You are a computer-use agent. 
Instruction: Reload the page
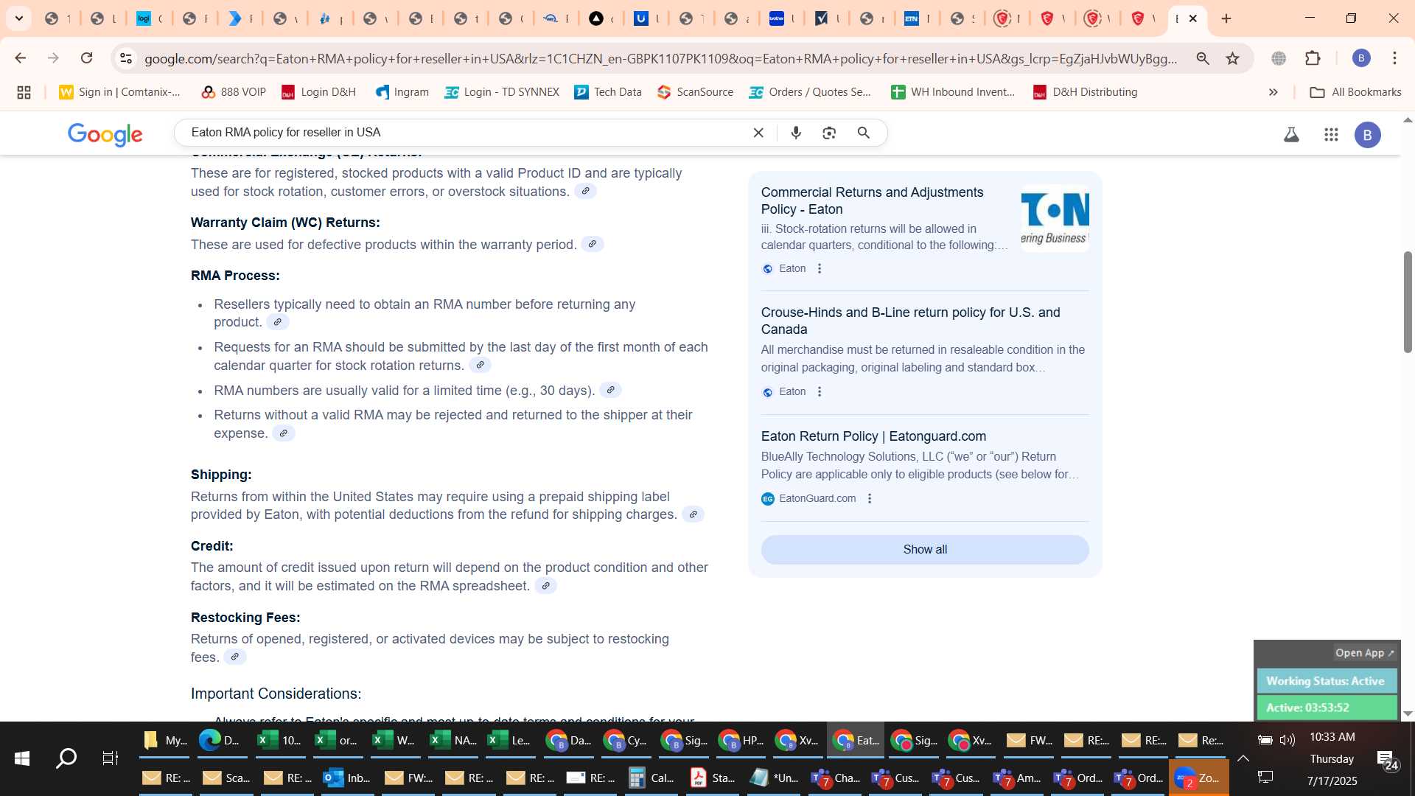[x=86, y=58]
